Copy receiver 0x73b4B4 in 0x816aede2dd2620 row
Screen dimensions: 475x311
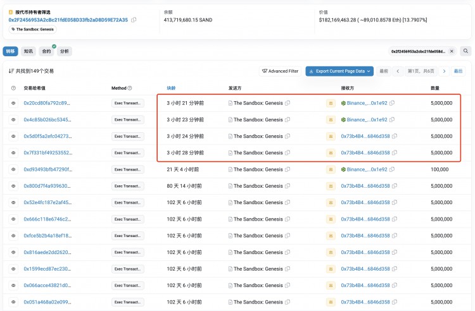(395, 252)
